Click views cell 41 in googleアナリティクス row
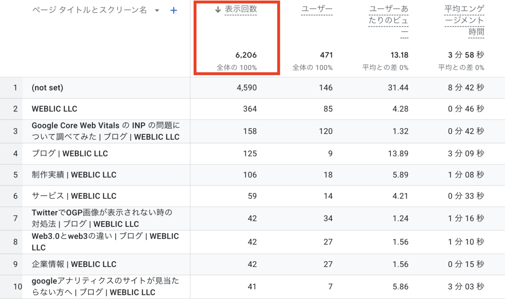 coord(252,287)
